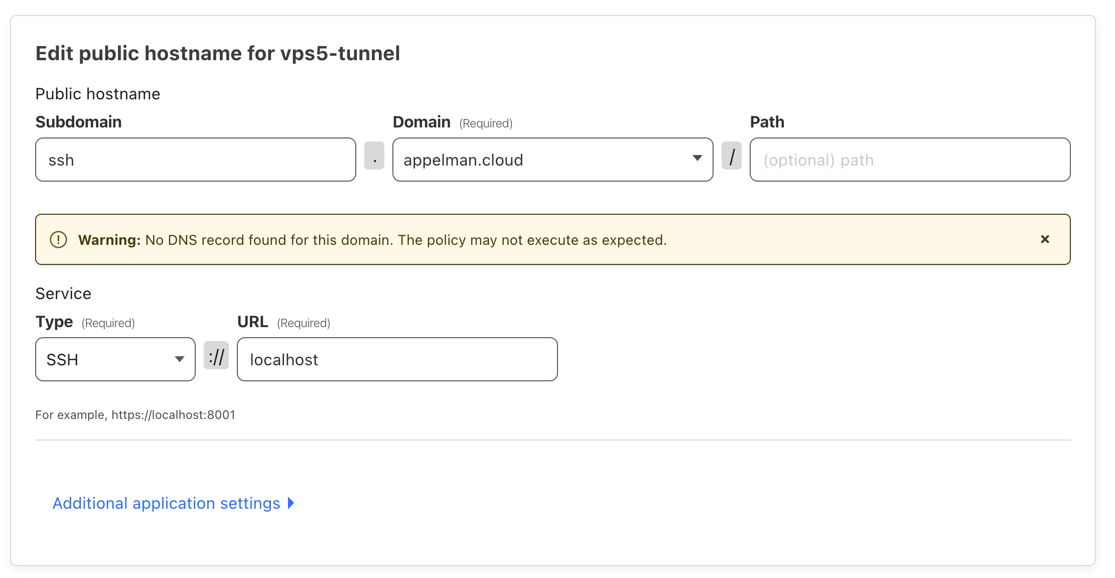Click the Edit public hostname title
Image resolution: width=1115 pixels, height=578 pixels.
218,53
